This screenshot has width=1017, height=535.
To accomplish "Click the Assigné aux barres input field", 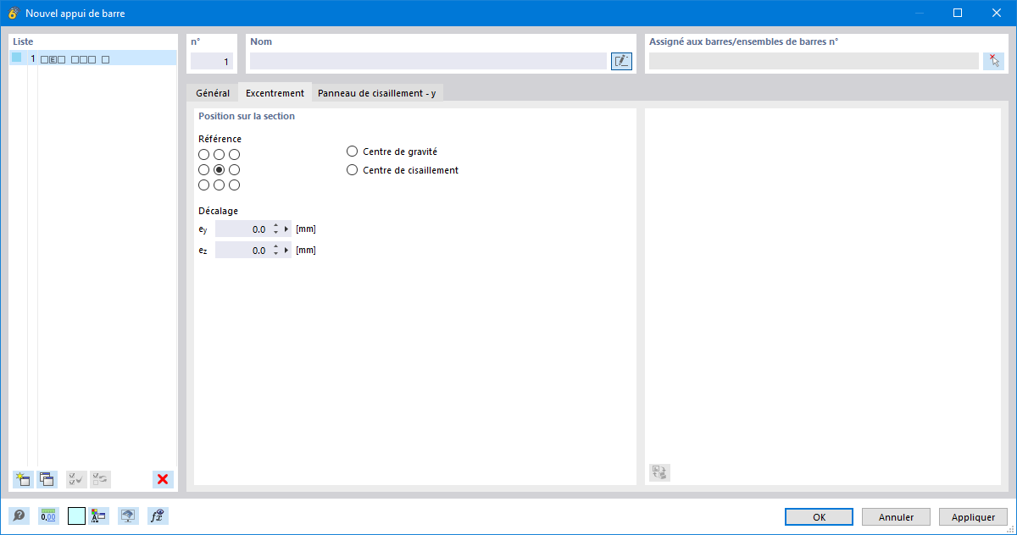I will pyautogui.click(x=814, y=61).
